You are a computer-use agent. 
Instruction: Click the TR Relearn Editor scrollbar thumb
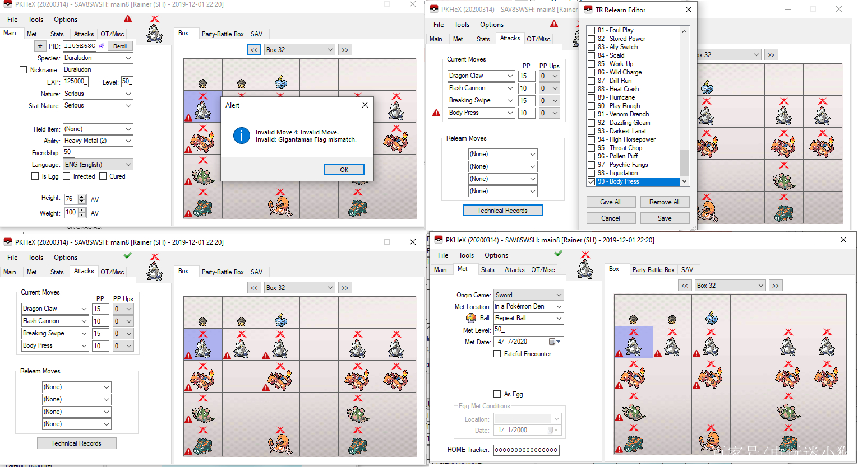tap(684, 163)
